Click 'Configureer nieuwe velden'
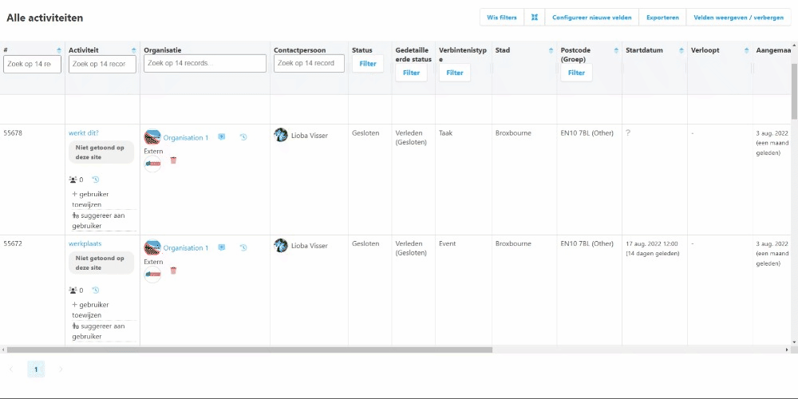The height and width of the screenshot is (399, 798). (592, 18)
